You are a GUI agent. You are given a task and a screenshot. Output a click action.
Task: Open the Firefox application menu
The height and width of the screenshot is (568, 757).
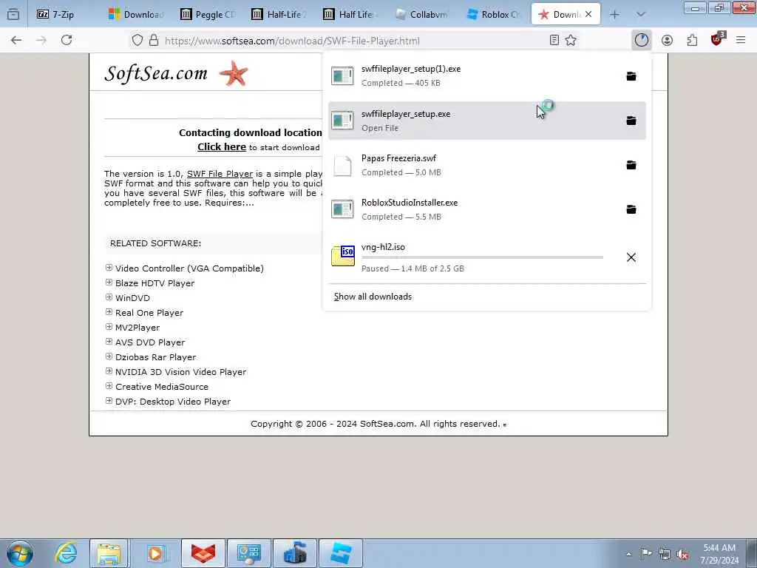pos(741,41)
